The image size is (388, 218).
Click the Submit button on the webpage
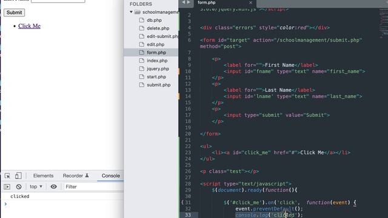14,13
